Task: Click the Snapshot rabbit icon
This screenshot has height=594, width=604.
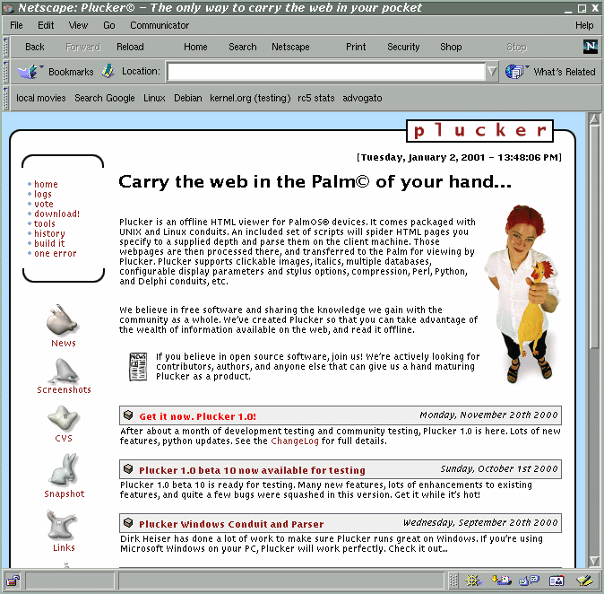Action: pos(64,469)
